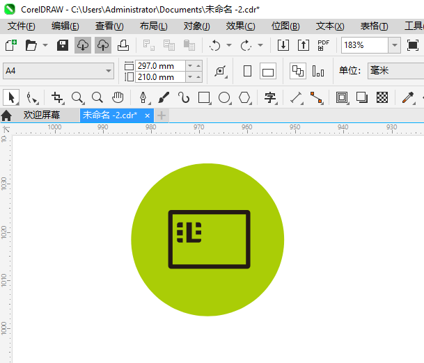The width and height of the screenshot is (424, 363).
Task: Select the Artistic media brush tool
Action: [164, 97]
